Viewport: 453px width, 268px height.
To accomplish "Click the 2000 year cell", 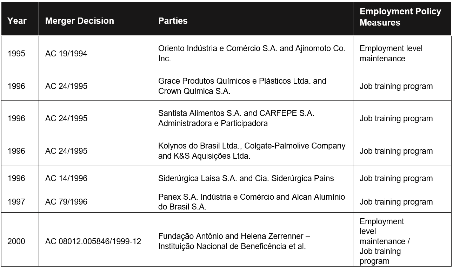I will 20,240.
